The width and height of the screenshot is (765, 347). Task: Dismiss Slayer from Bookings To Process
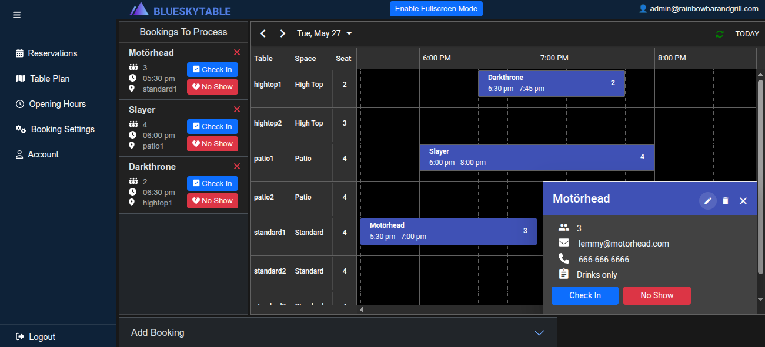pyautogui.click(x=237, y=109)
